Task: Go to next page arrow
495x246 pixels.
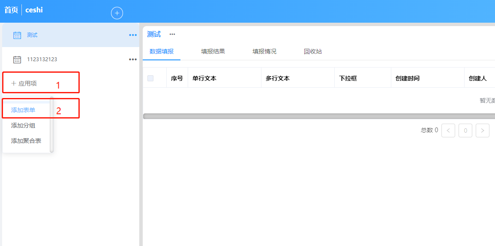Action: (483, 130)
